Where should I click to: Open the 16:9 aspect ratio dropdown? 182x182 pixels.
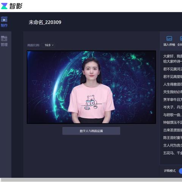click(x=49, y=45)
